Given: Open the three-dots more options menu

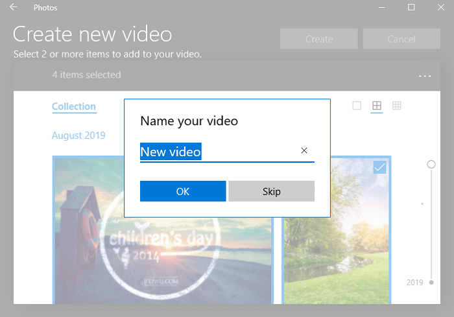Looking at the screenshot, I should click(x=425, y=76).
